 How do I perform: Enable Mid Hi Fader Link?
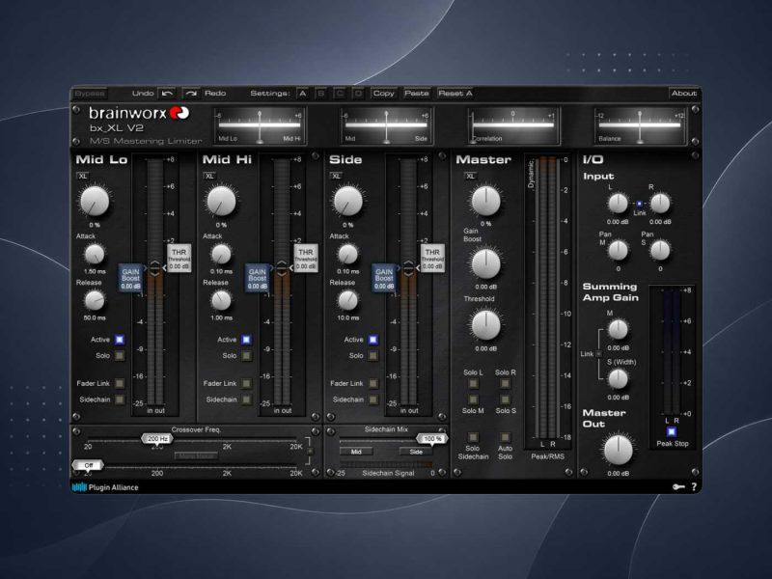[x=246, y=383]
